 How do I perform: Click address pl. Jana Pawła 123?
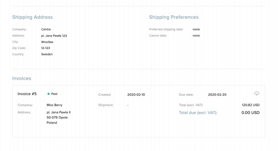click(54, 36)
